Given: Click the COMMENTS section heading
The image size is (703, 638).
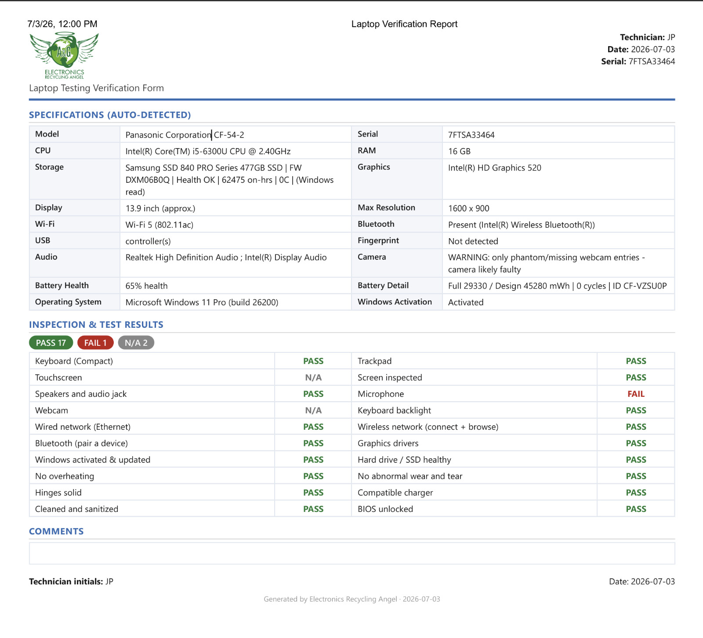Looking at the screenshot, I should tap(56, 531).
